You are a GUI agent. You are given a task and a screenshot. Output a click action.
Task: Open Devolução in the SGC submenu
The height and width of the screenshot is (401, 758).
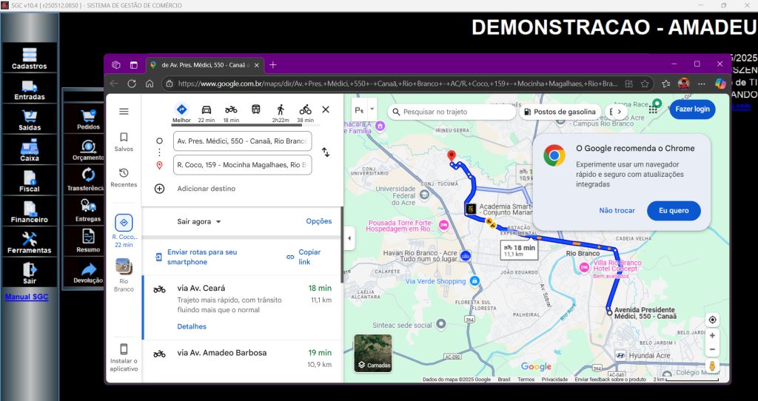[x=88, y=273]
